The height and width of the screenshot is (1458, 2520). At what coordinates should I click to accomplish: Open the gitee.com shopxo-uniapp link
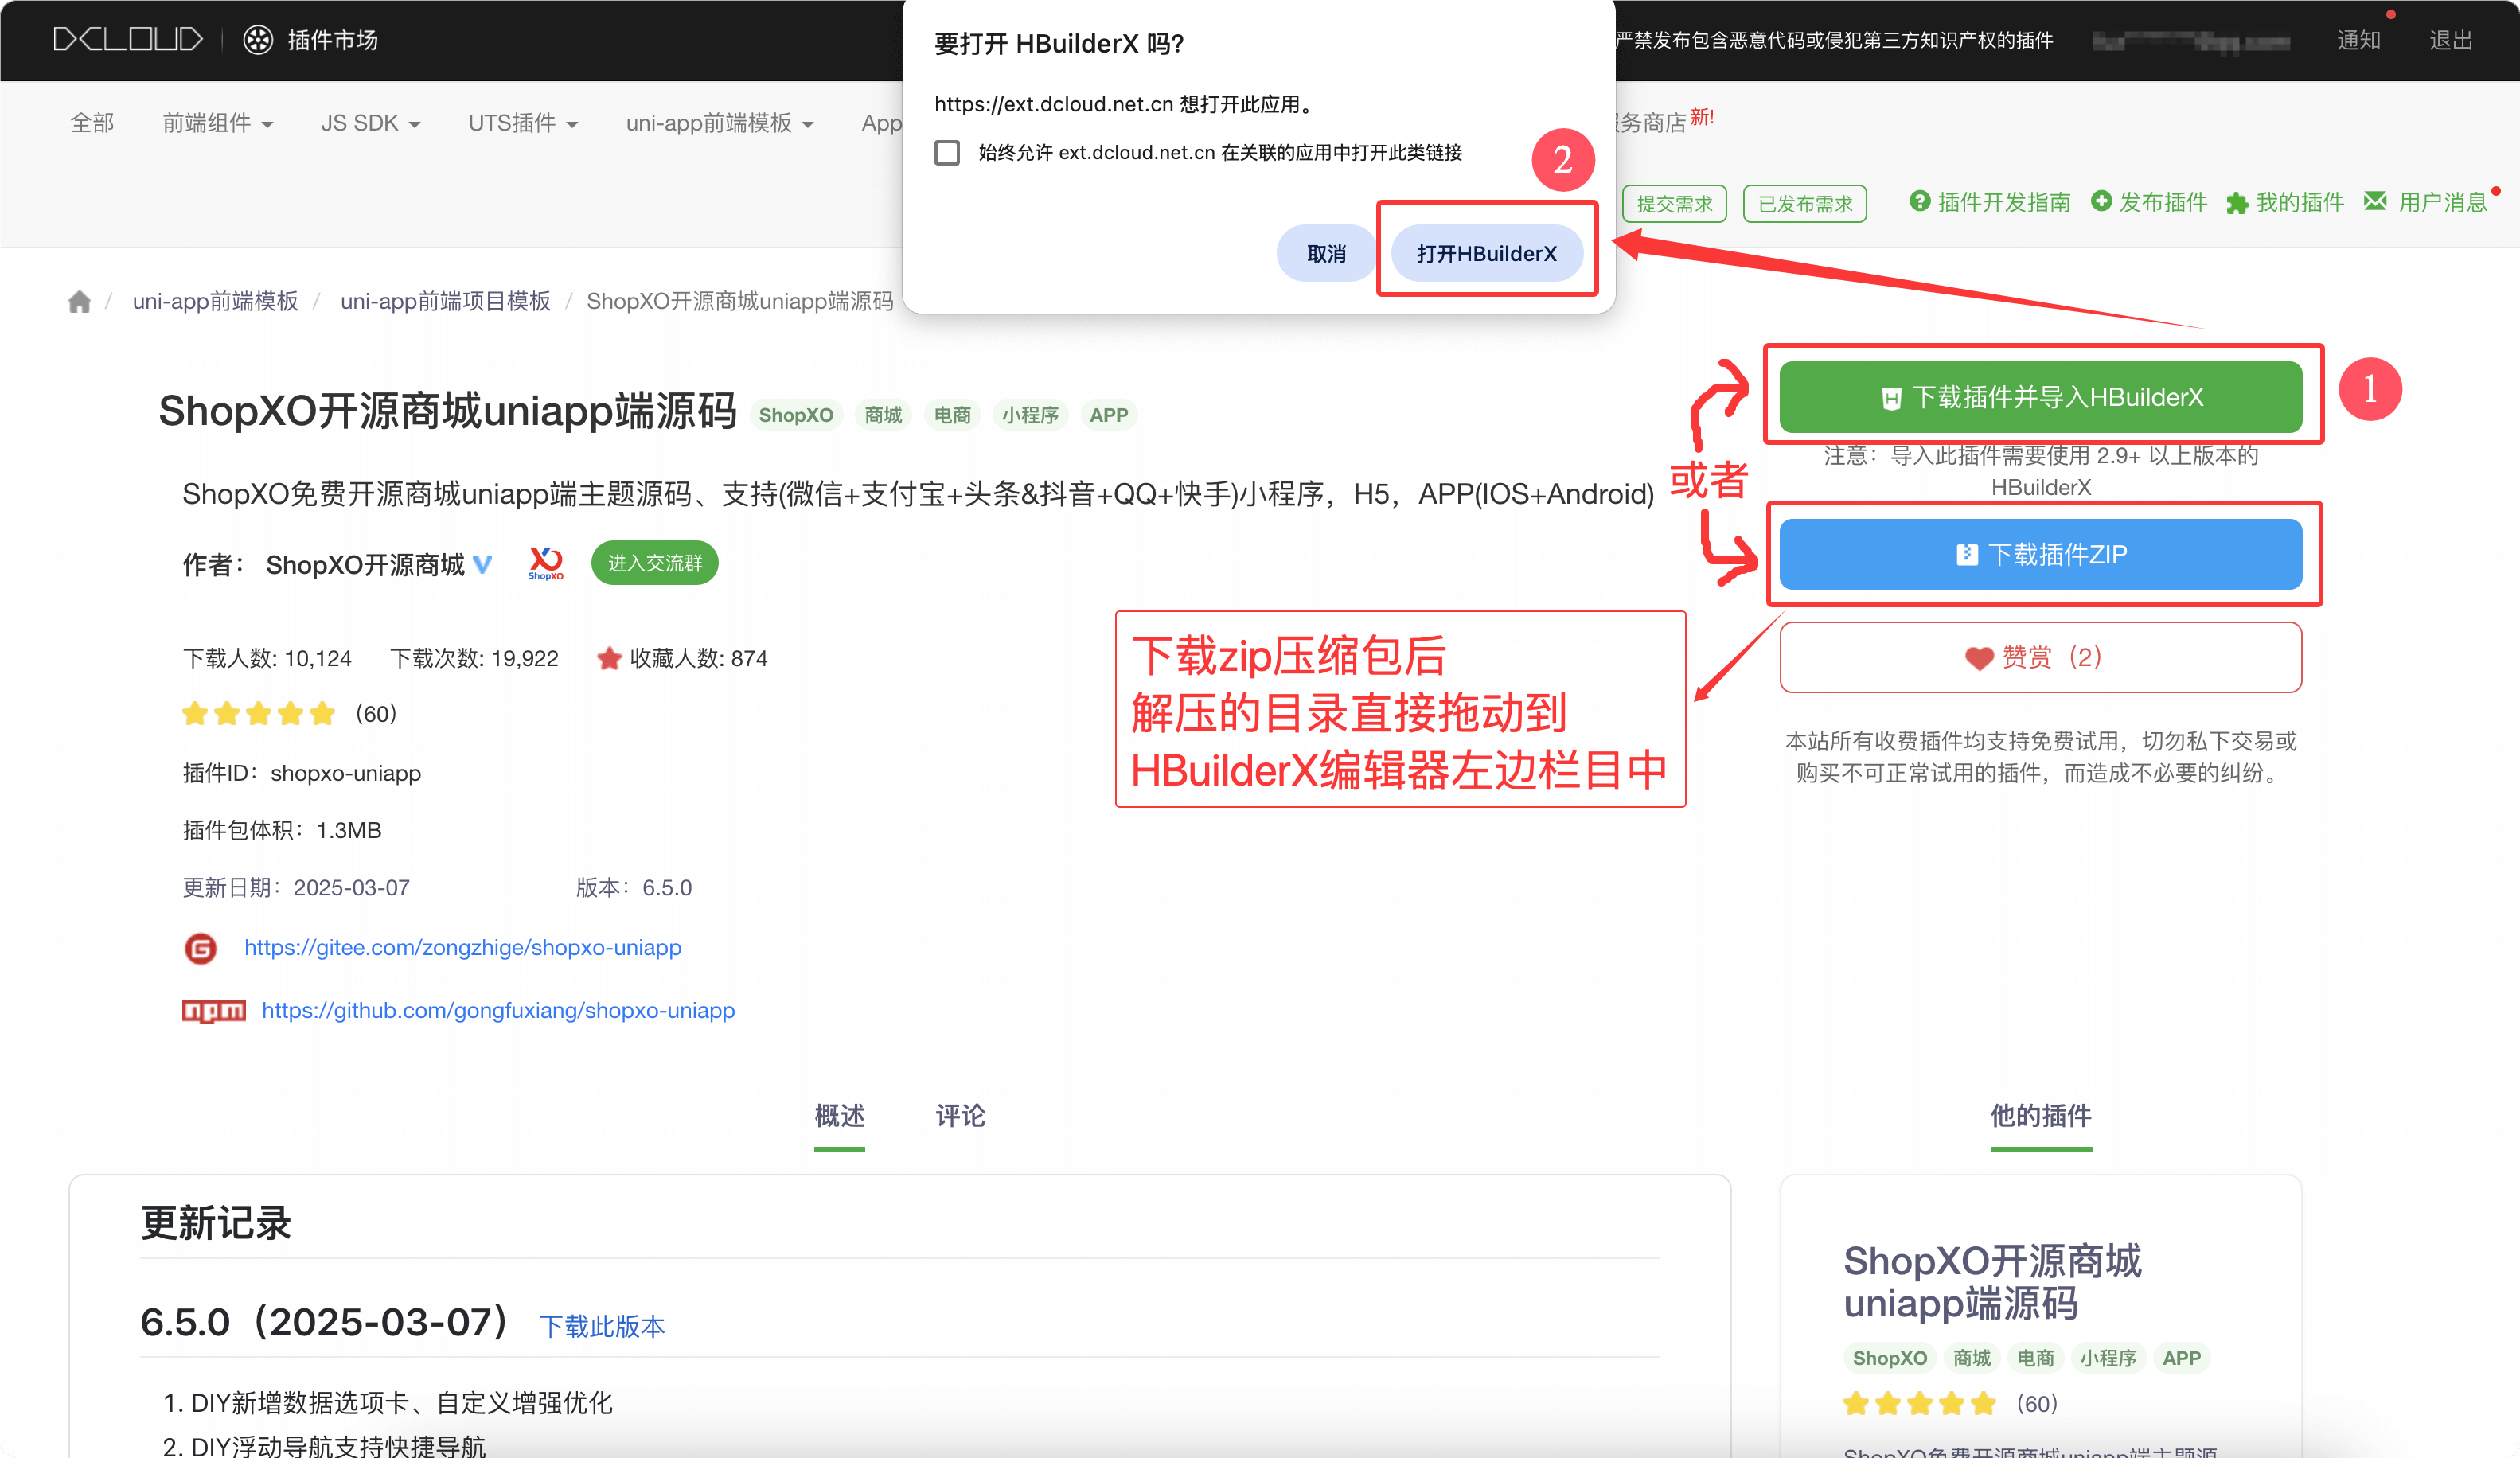pos(462,947)
